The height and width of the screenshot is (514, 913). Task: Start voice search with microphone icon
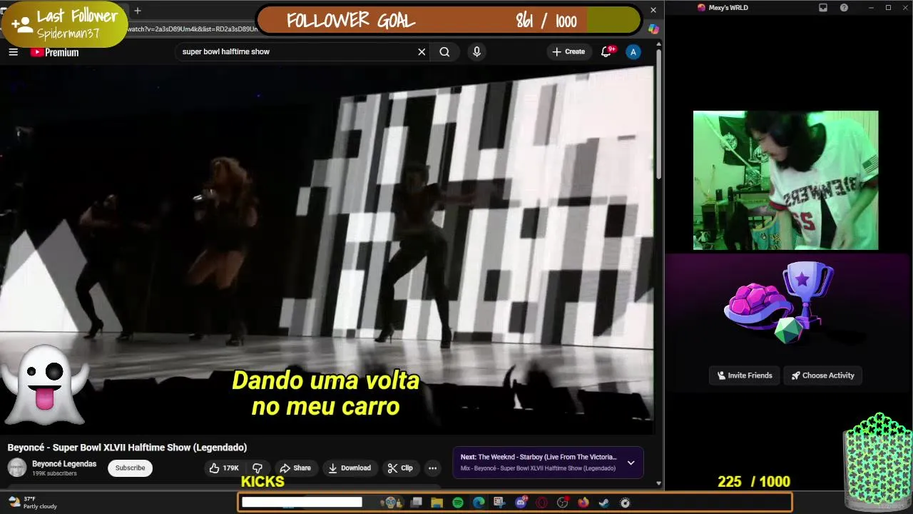click(x=476, y=51)
